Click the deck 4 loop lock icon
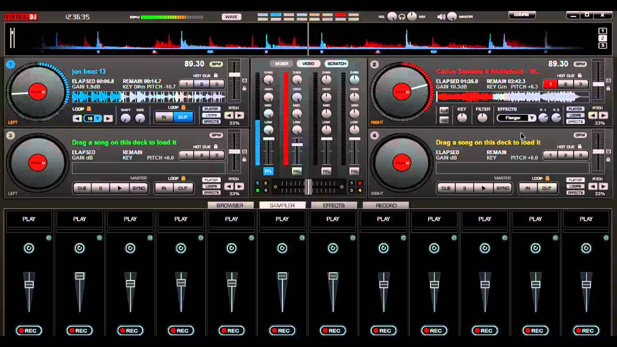This screenshot has height=347, width=617. click(x=547, y=178)
